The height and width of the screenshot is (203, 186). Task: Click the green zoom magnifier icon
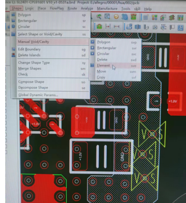tap(99, 17)
